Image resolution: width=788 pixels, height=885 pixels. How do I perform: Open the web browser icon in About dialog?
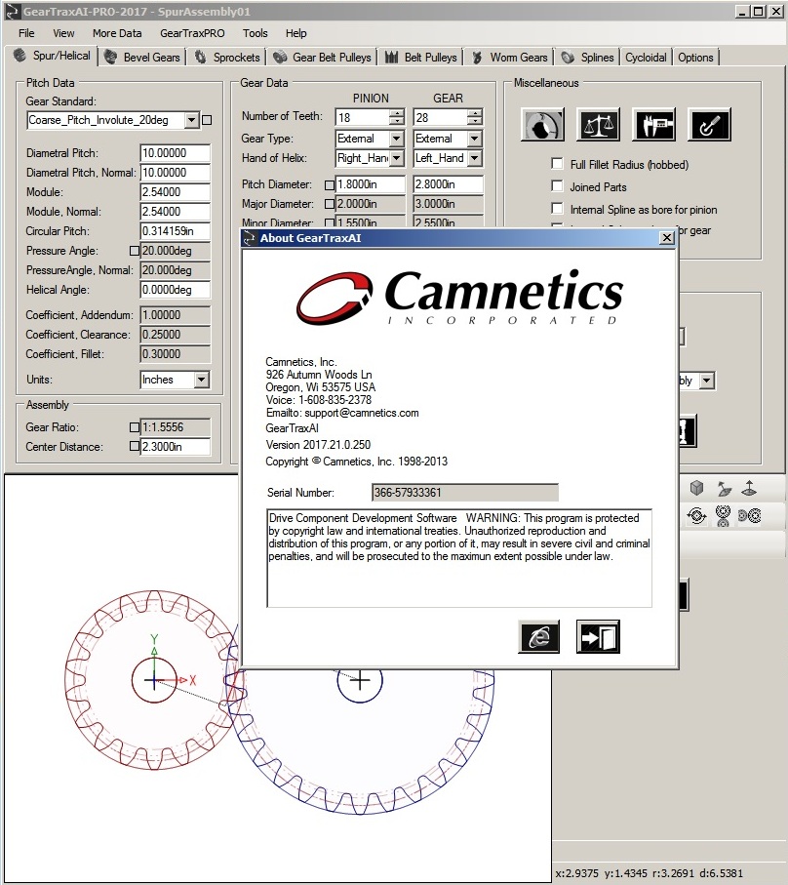click(538, 636)
